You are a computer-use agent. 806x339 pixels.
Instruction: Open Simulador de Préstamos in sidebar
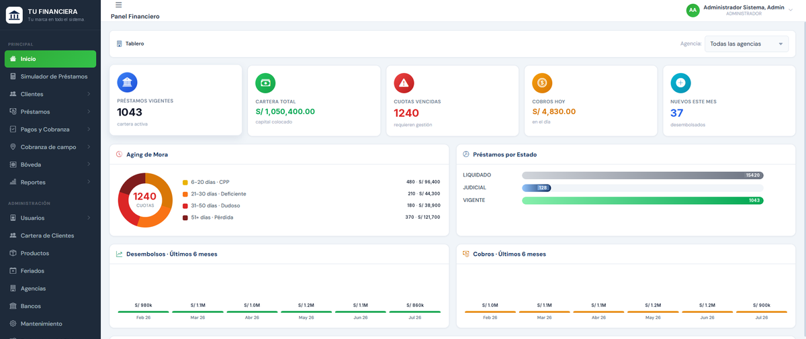[x=50, y=77]
